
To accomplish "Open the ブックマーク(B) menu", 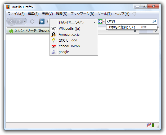I will pos(82,14).
